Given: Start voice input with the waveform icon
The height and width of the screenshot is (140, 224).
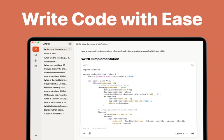Looking at the screenshot, I should pyautogui.click(x=193, y=134).
